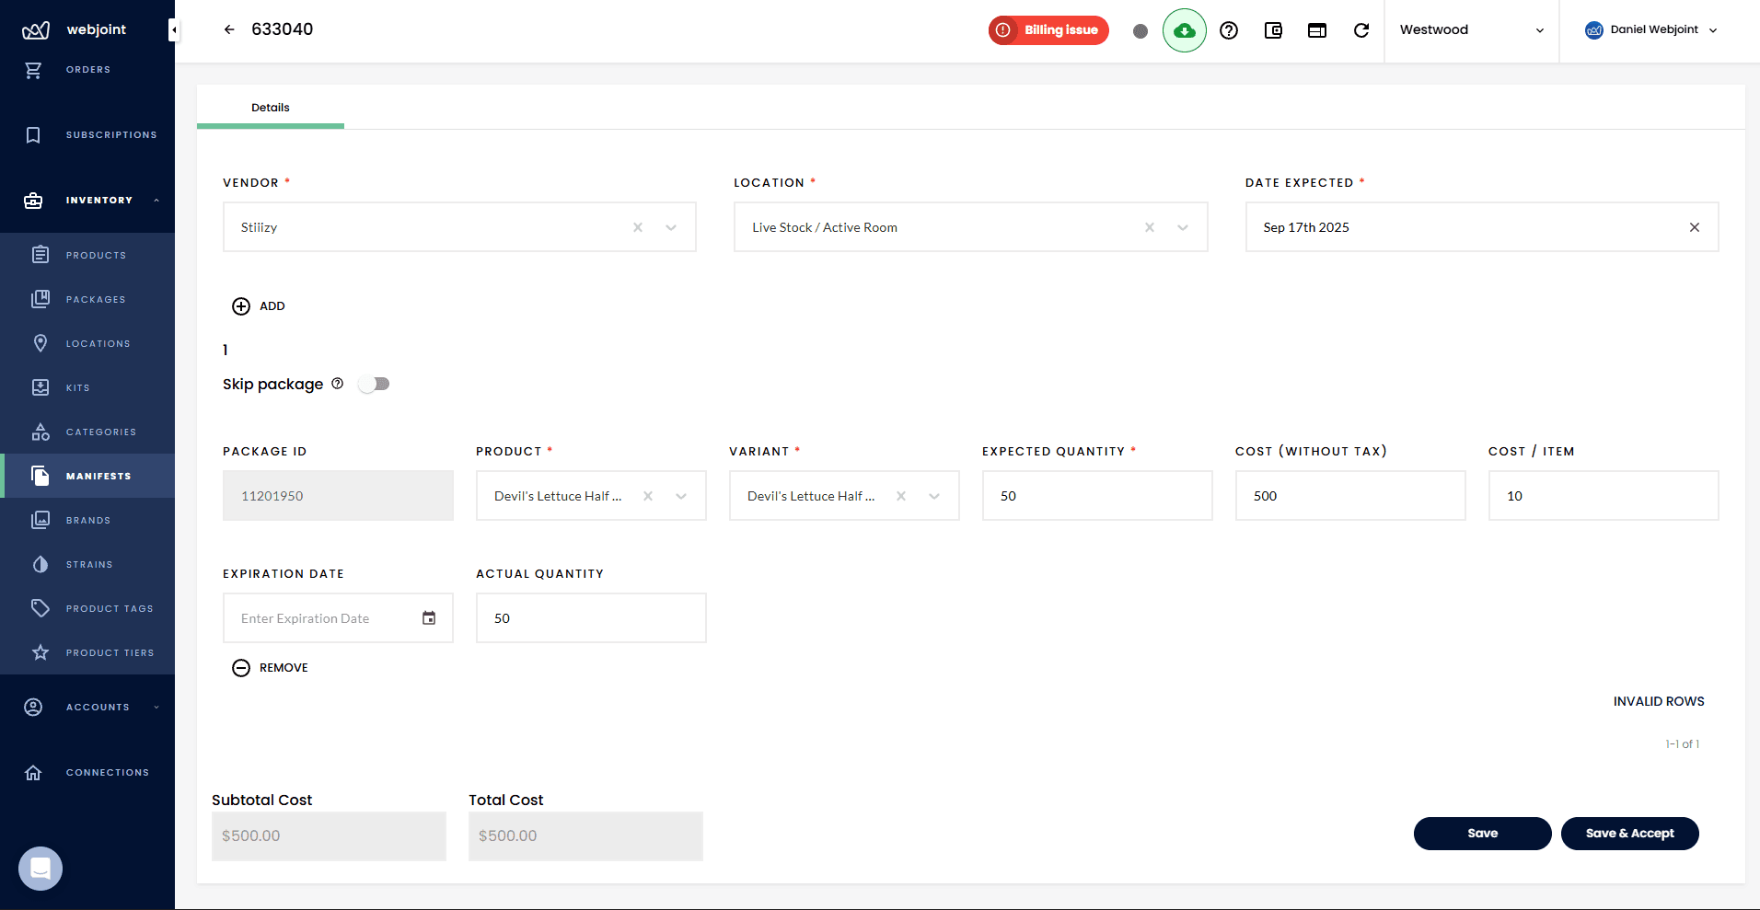The width and height of the screenshot is (1760, 910).
Task: Collapse the Accounts section chevron
Action: [155, 708]
